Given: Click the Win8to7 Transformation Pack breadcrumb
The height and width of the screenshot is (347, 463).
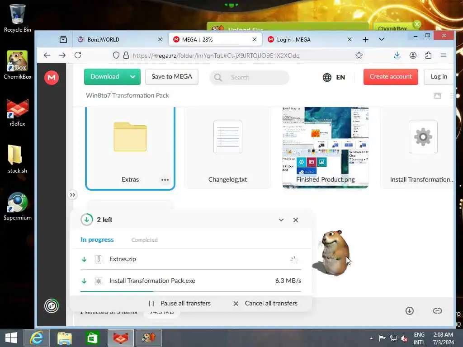Looking at the screenshot, I should pos(127,96).
